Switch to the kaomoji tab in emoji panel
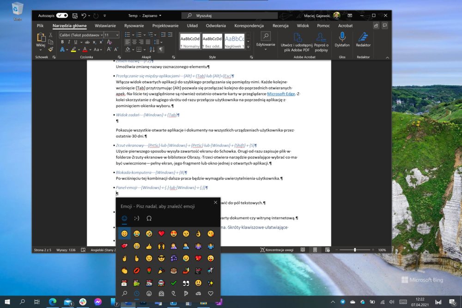462x308 pixels. 136,218
